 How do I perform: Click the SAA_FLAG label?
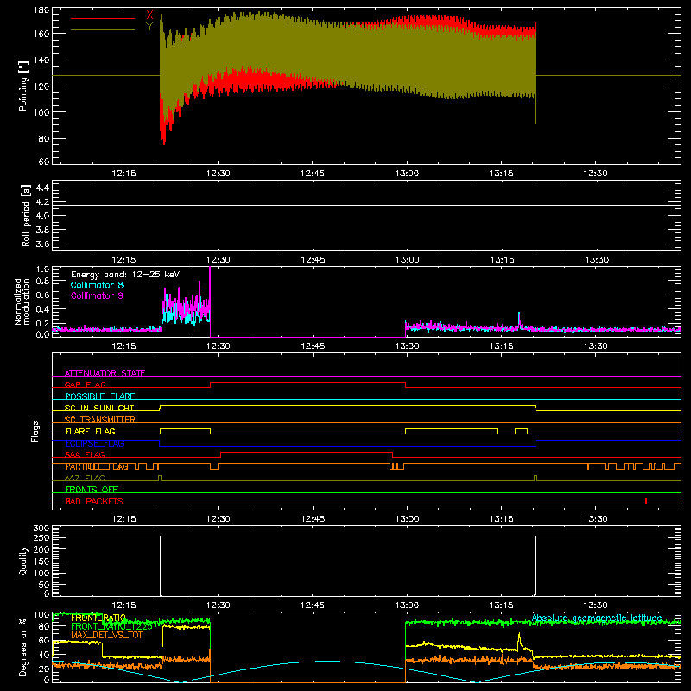tap(85, 454)
